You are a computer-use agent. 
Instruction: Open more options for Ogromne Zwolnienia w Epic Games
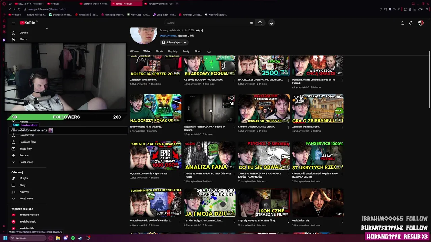tap(180, 174)
